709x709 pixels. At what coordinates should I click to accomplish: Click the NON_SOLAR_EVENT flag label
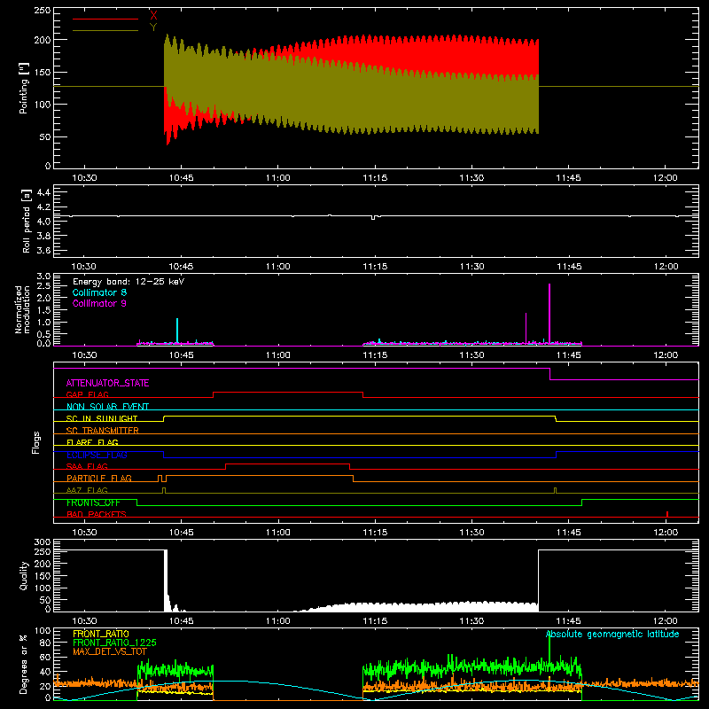point(107,407)
